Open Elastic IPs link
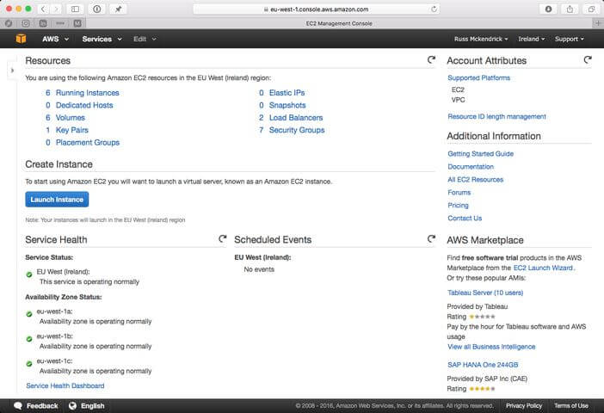Screen dimensions: 604x413 (x=287, y=93)
